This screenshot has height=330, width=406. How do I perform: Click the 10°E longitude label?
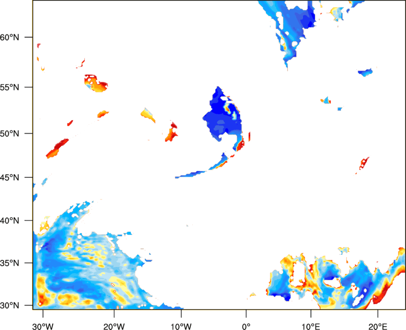point(311,326)
